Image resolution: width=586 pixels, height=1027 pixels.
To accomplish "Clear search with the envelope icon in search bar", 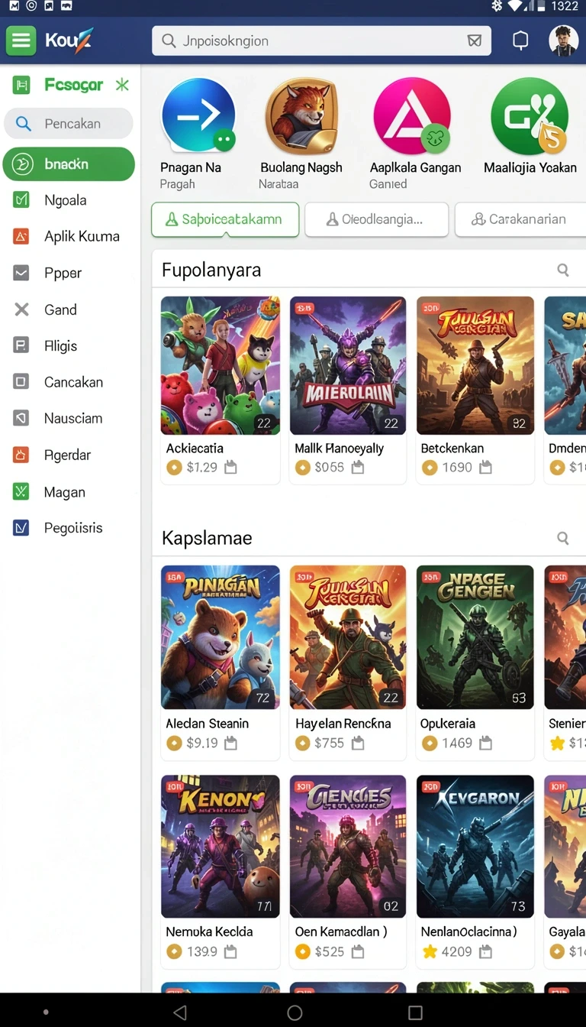I will [474, 41].
